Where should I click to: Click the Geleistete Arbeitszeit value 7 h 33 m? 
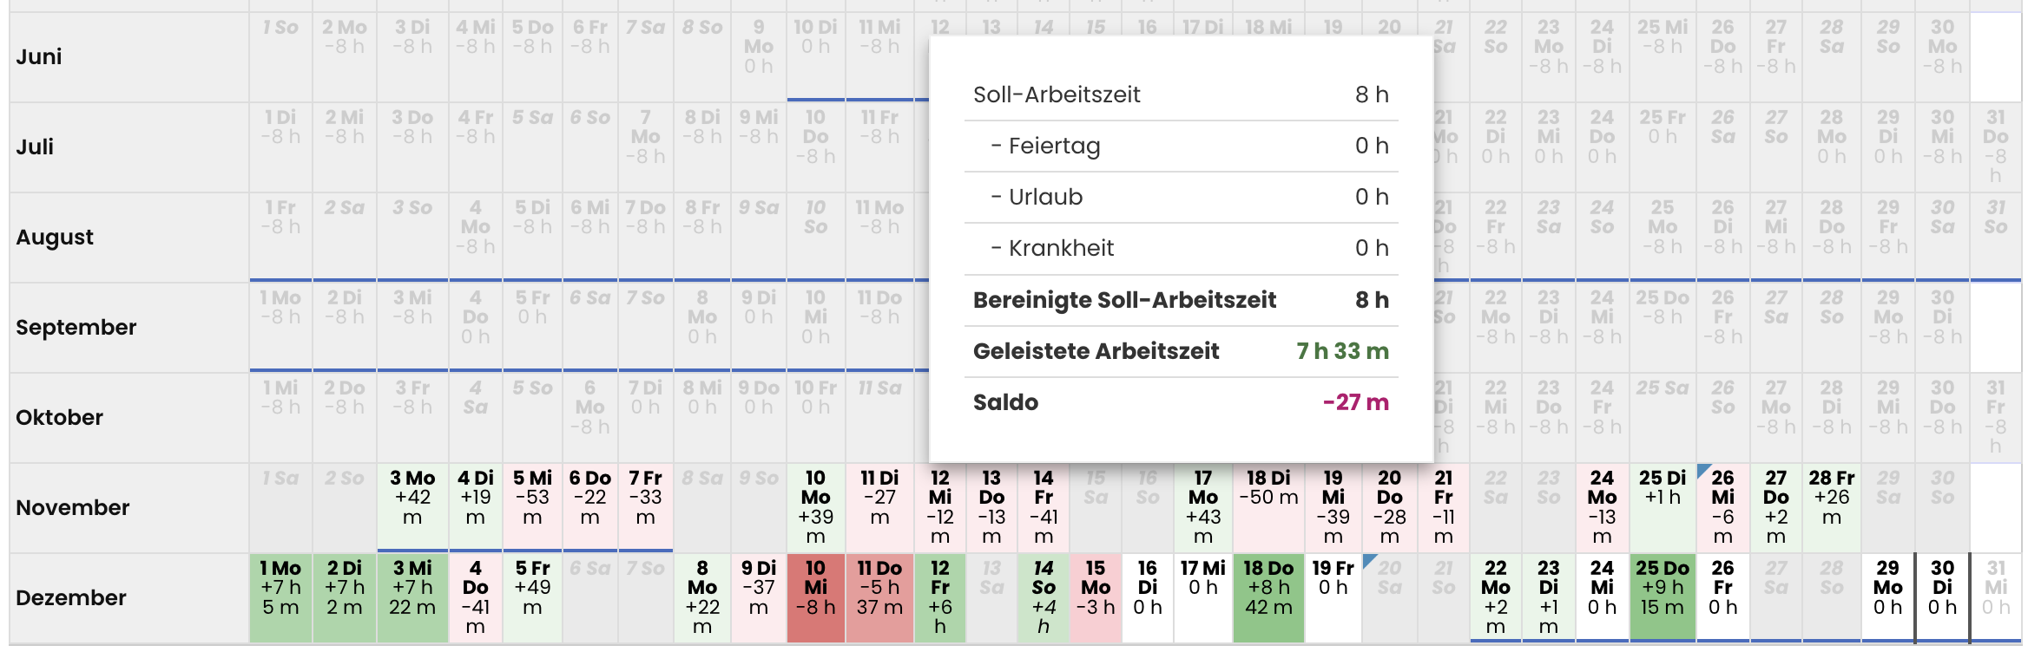[1342, 351]
